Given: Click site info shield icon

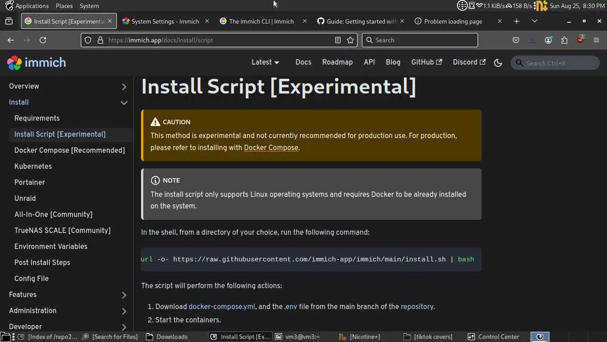Looking at the screenshot, I should (88, 40).
